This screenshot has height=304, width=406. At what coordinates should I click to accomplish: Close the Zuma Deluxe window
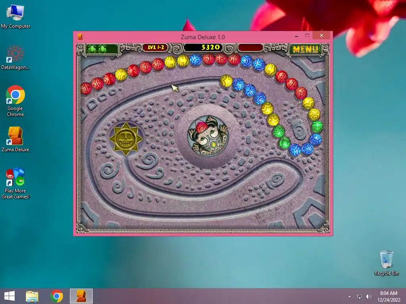point(321,35)
